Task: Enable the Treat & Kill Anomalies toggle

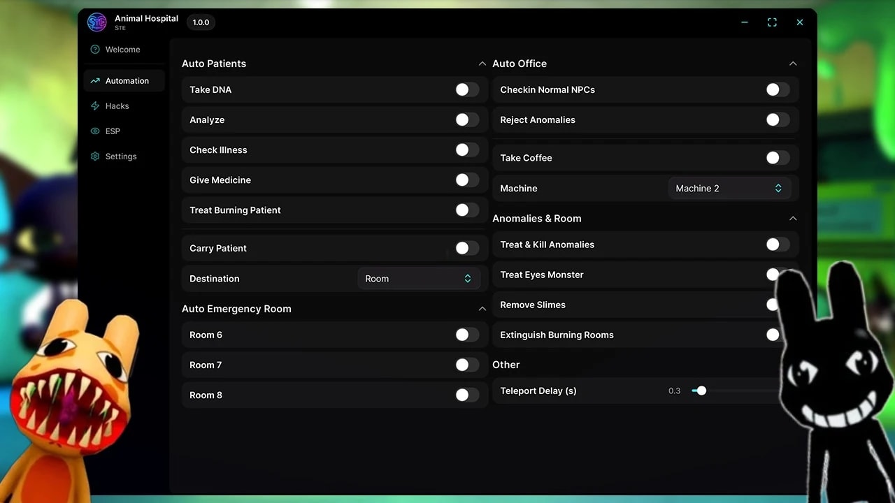Action: [x=778, y=245]
